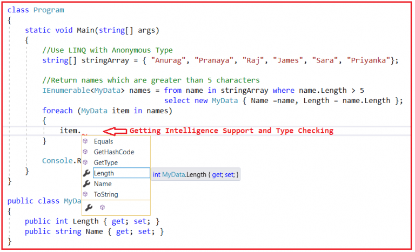Click the red "Getting Intelligence Support" annotation
415x252 pixels.
pyautogui.click(x=231, y=131)
